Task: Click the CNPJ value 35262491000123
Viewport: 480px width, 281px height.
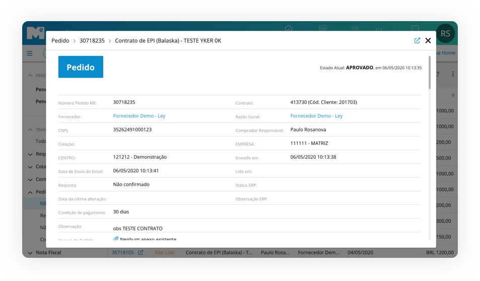Action: click(x=132, y=129)
